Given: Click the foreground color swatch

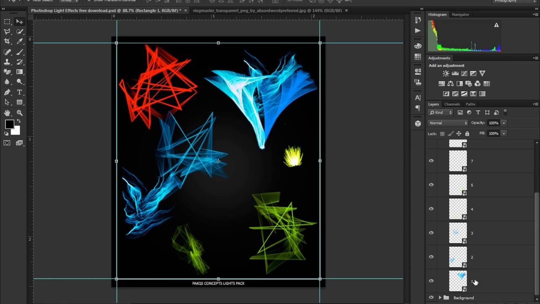Looking at the screenshot, I should click(9, 124).
